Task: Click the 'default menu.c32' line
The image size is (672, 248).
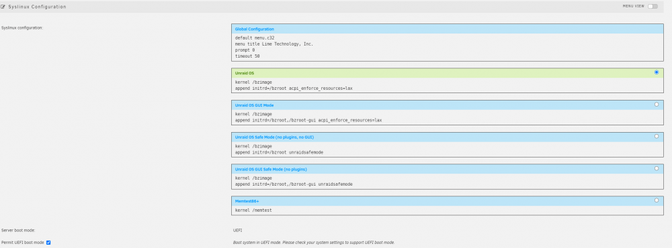Action: coord(255,38)
